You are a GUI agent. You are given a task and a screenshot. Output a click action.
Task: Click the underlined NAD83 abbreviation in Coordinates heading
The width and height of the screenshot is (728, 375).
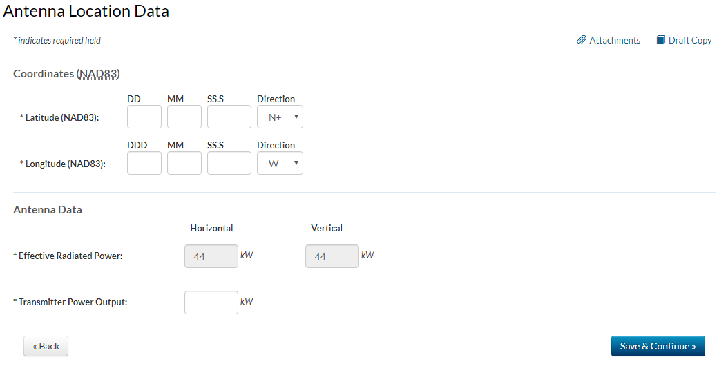[x=98, y=73]
